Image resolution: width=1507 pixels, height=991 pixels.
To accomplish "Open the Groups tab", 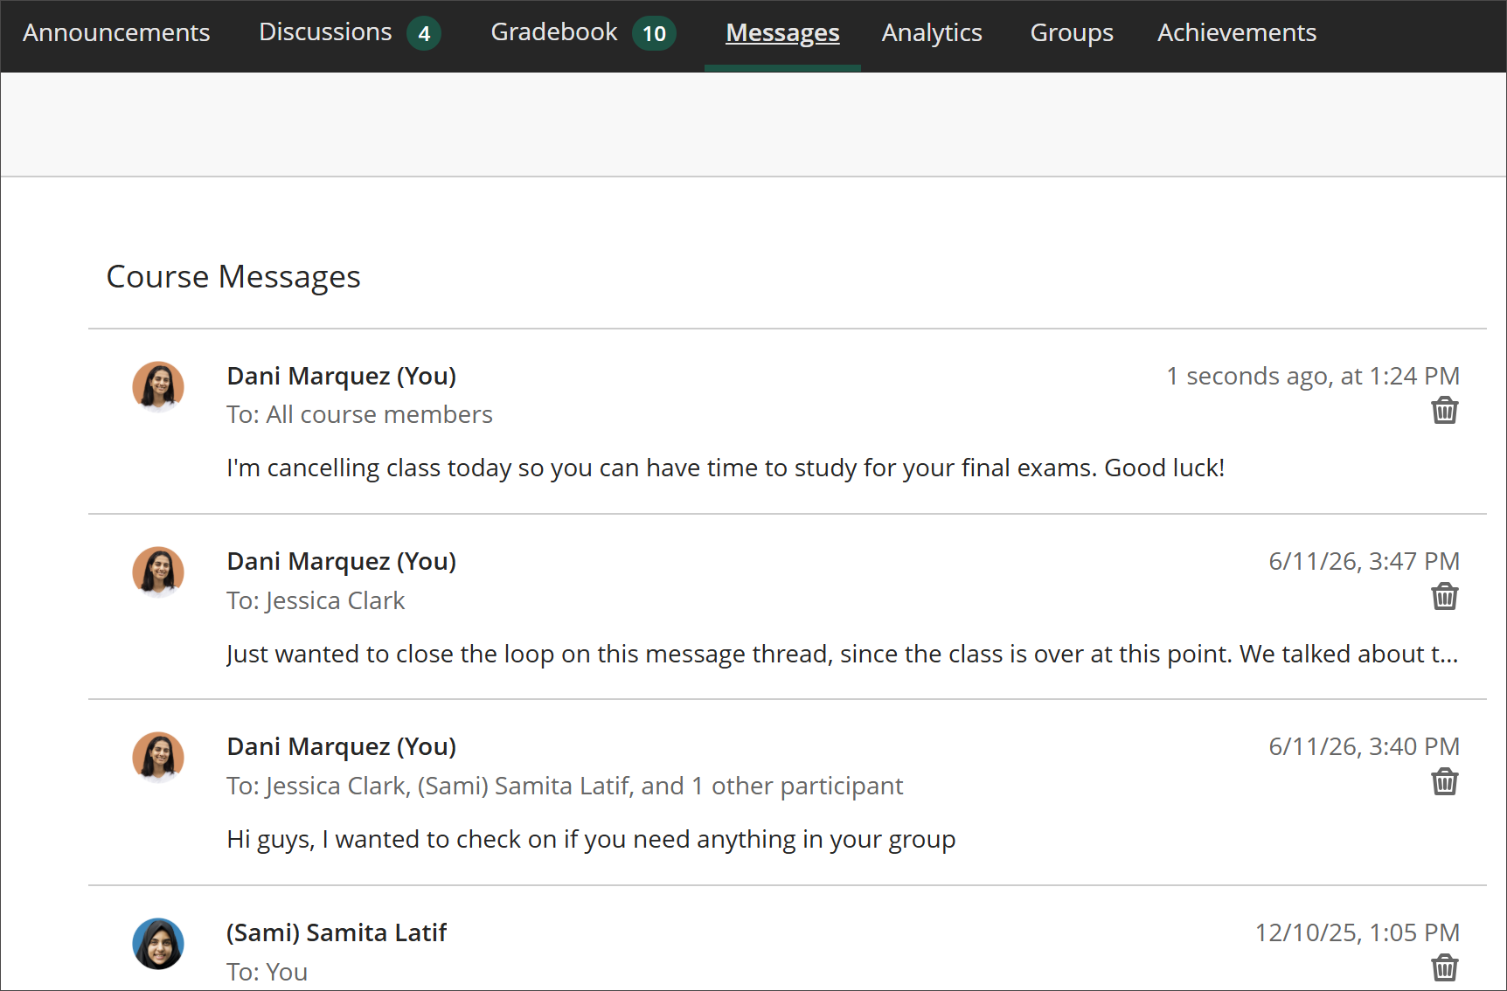I will (x=1072, y=33).
